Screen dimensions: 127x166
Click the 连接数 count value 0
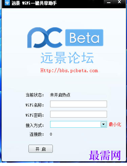[x=51, y=134]
